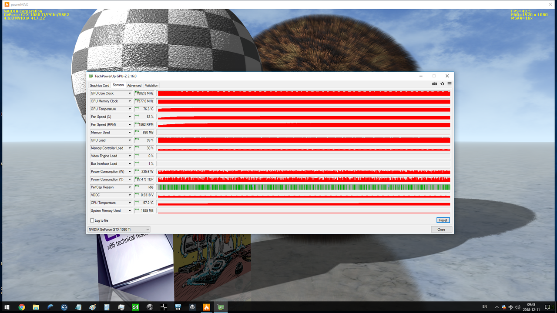Click the GPU-Z title bar app icon
The width and height of the screenshot is (557, 313).
(x=91, y=76)
